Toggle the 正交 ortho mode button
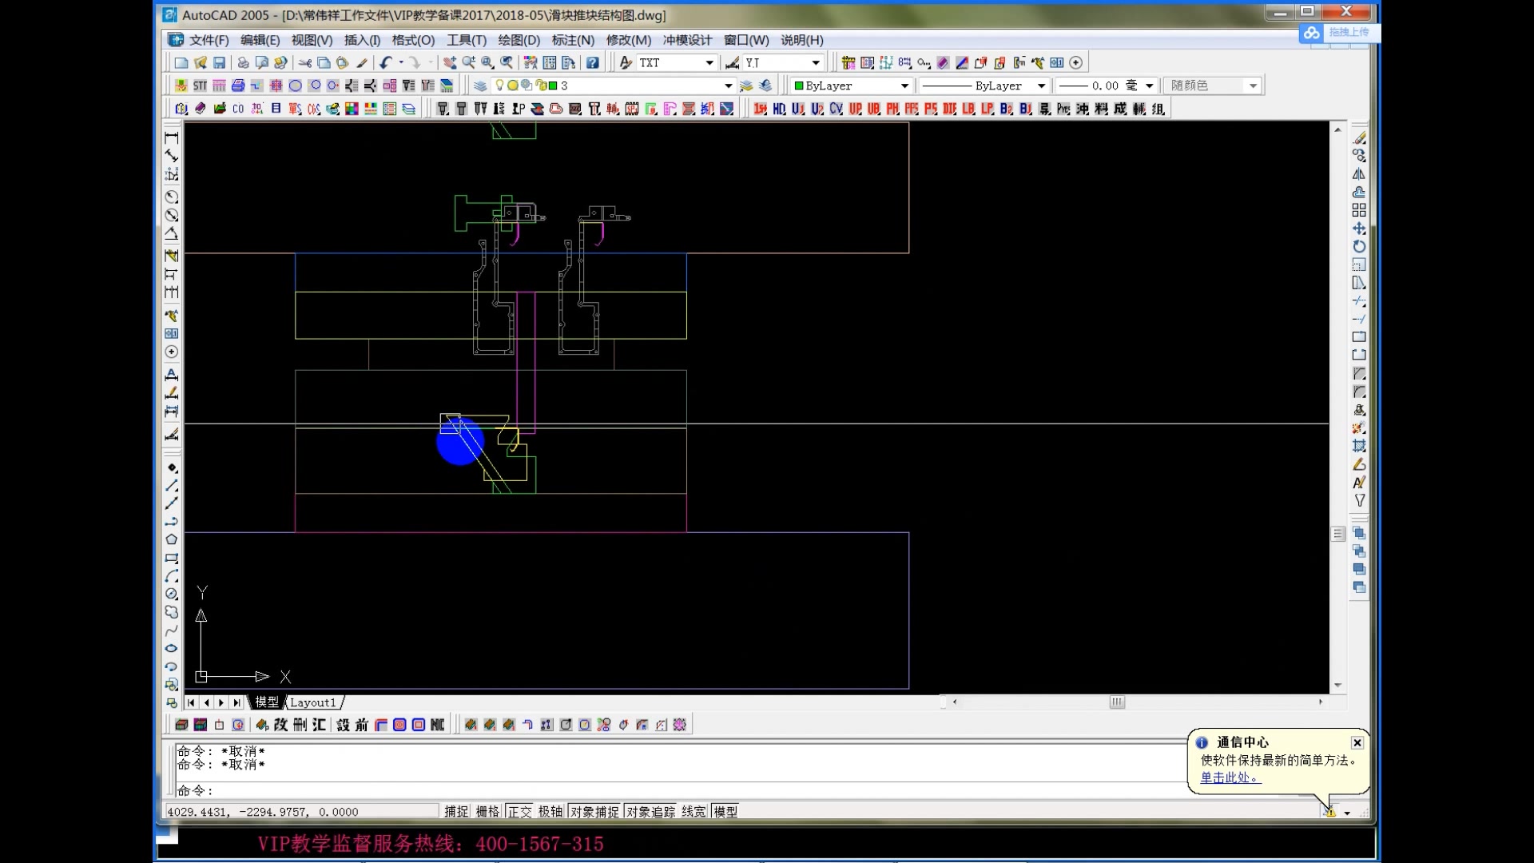The image size is (1534, 863). point(519,812)
